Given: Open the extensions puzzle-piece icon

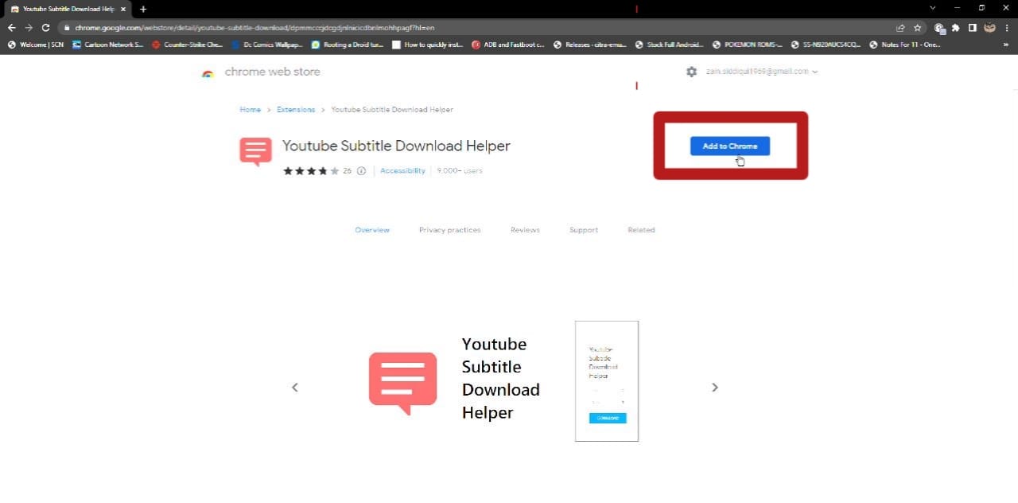Looking at the screenshot, I should coord(955,27).
